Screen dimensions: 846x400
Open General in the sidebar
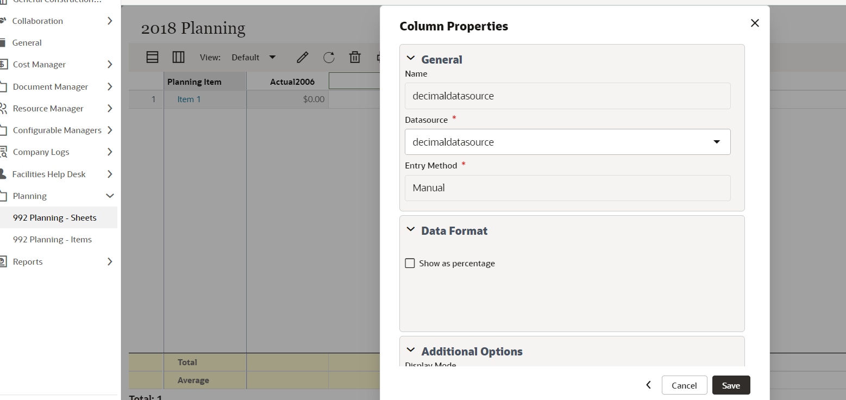27,42
